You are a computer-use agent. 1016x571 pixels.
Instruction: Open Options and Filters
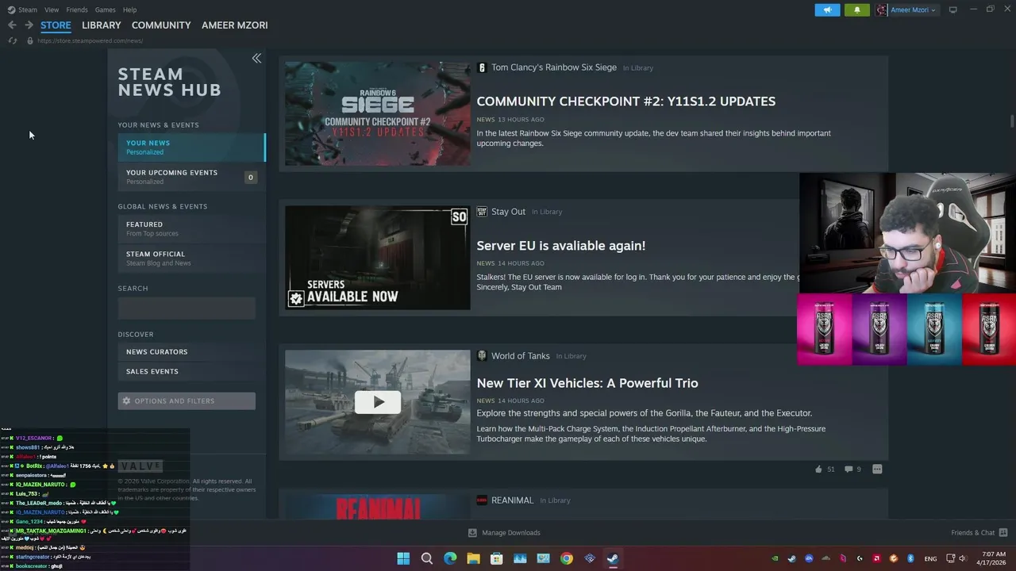click(187, 400)
